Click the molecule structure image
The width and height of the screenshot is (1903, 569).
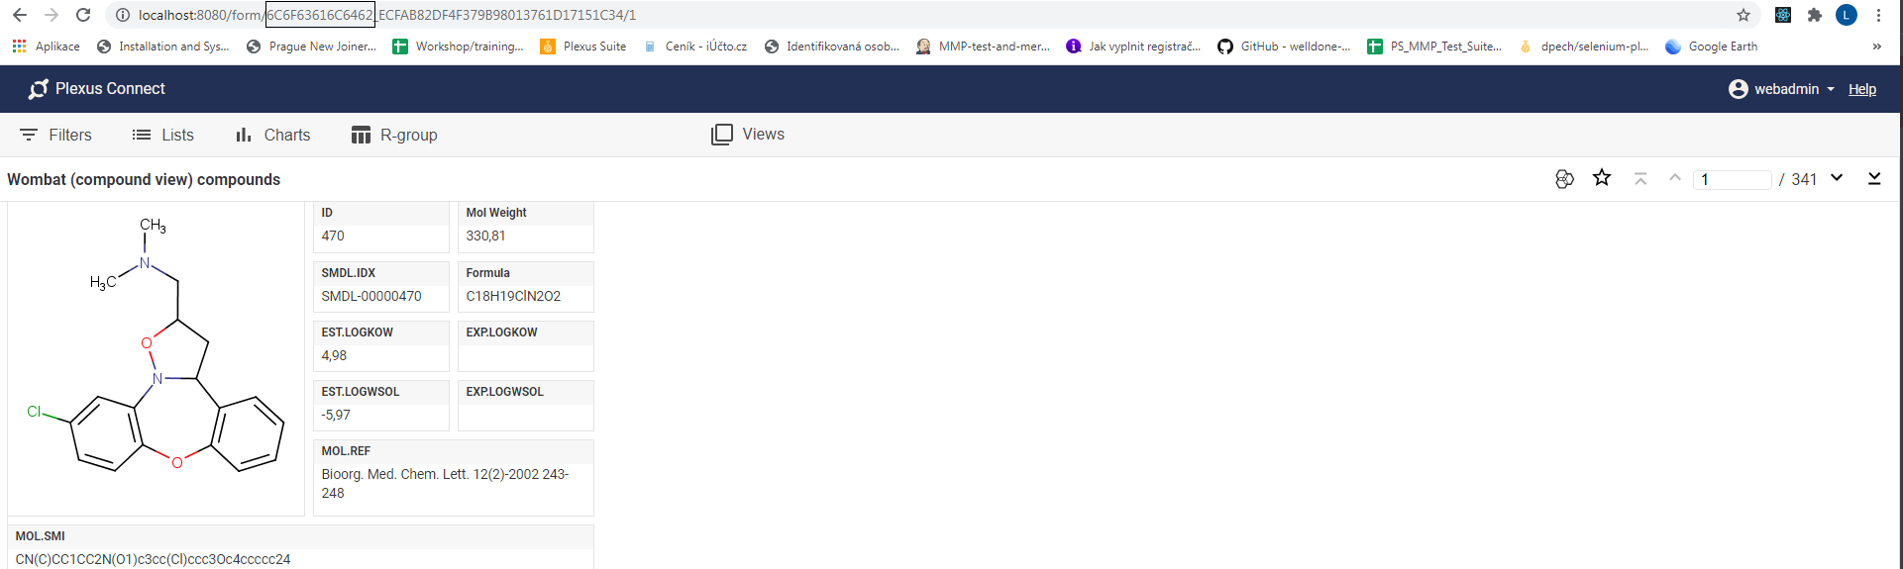[157, 358]
